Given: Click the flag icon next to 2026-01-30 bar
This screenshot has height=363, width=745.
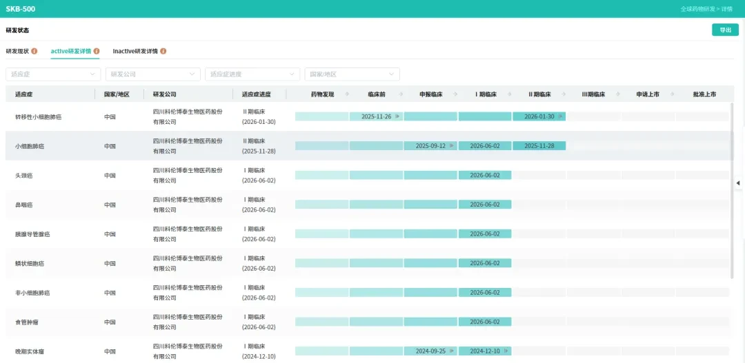Looking at the screenshot, I should 560,116.
